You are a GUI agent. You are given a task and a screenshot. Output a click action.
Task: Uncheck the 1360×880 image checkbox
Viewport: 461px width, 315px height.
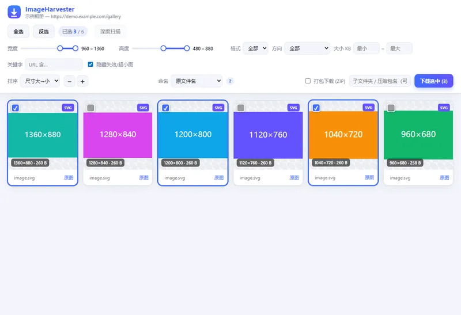(16, 108)
